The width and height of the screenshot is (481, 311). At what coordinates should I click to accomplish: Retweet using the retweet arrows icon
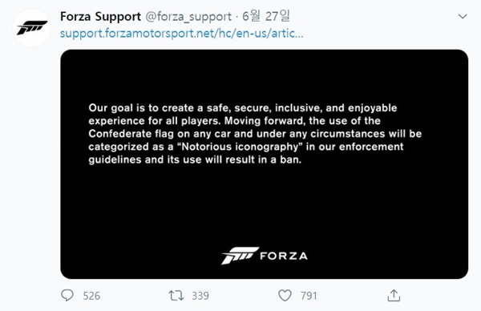coord(176,296)
